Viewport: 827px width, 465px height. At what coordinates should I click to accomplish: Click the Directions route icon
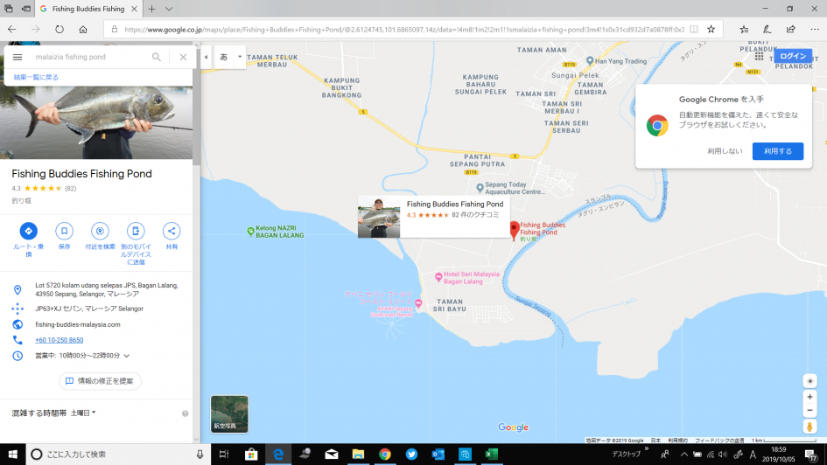coord(29,231)
